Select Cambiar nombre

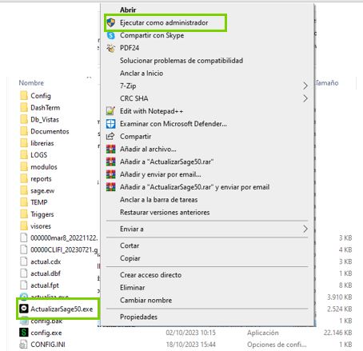(x=146, y=300)
